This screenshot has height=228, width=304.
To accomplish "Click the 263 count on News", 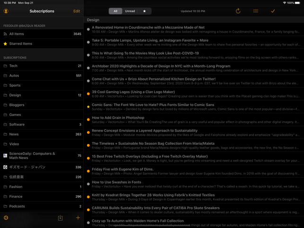I will (78, 134).
